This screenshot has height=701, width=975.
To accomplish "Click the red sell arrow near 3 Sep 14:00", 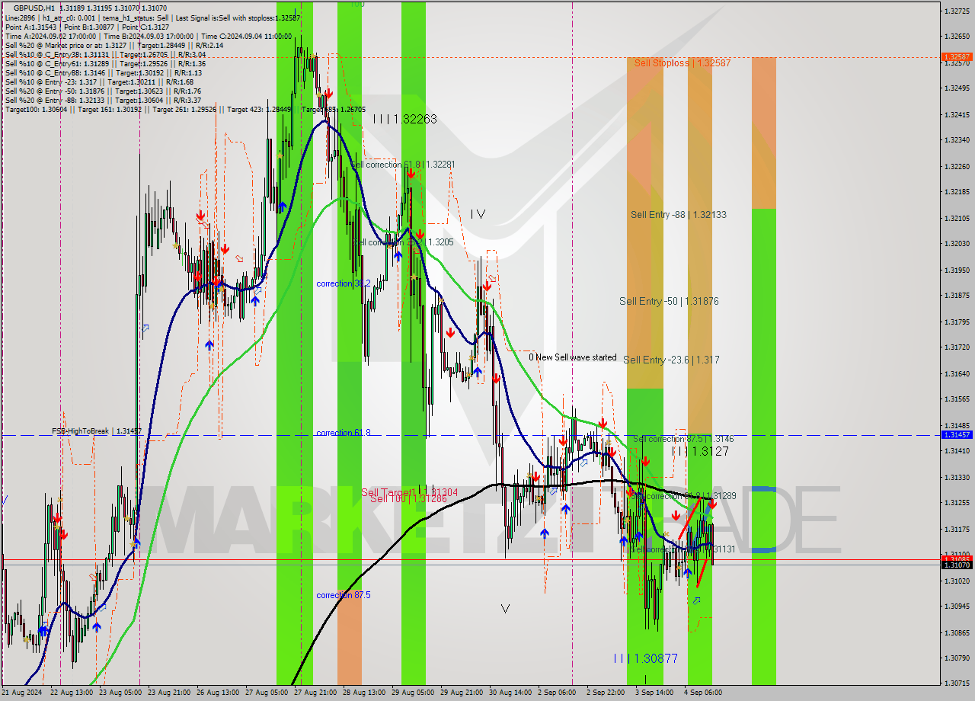I will click(646, 462).
